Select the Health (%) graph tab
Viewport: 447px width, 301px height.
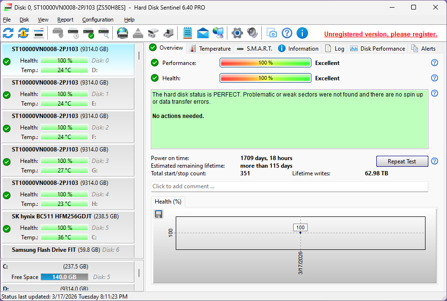(x=168, y=202)
